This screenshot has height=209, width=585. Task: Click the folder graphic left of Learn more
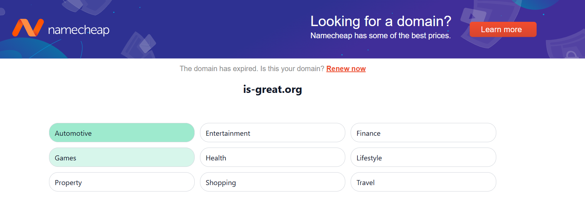click(472, 16)
